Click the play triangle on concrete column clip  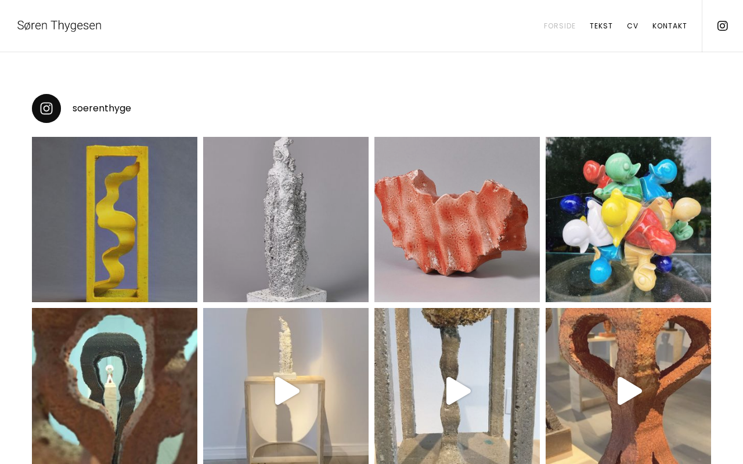458,391
